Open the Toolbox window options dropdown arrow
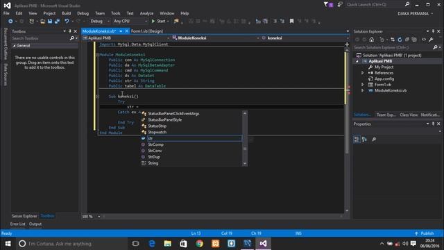 pyautogui.click(x=65, y=31)
